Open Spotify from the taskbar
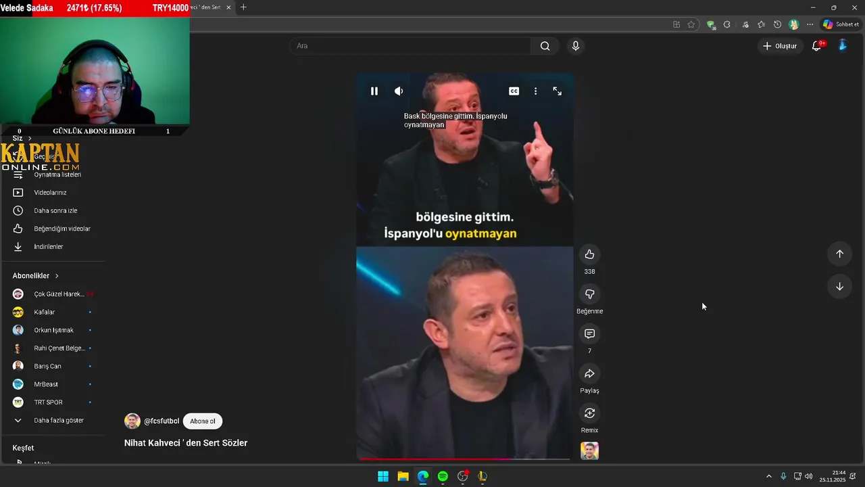The width and height of the screenshot is (865, 487). [443, 476]
